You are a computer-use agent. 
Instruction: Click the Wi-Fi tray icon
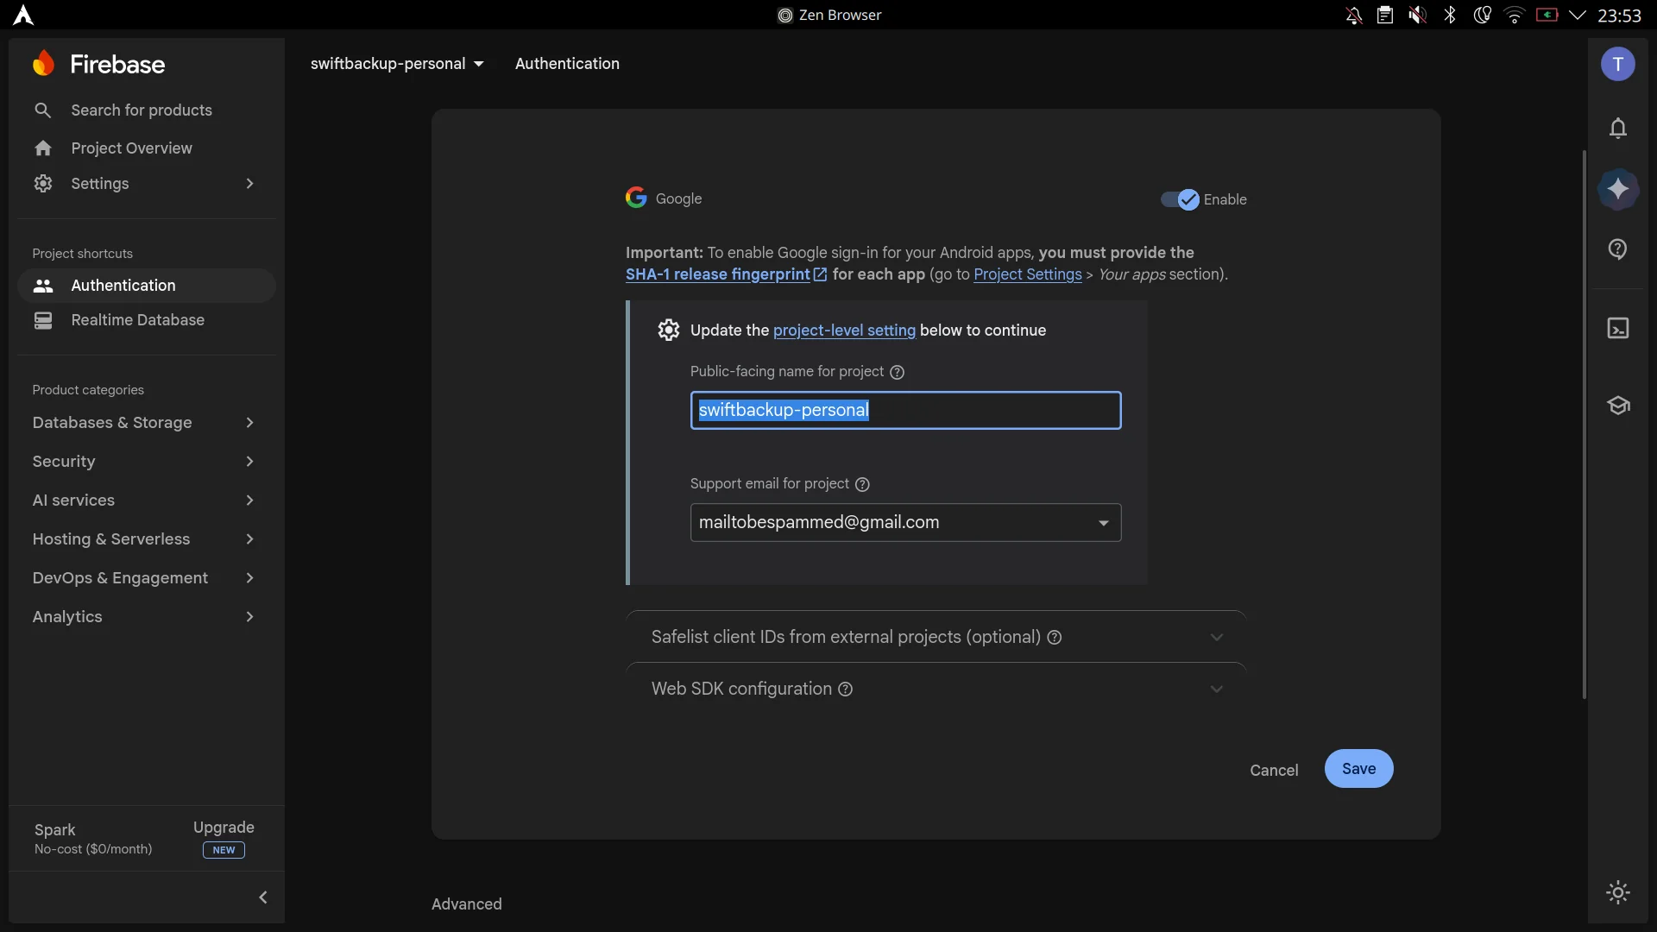[1515, 16]
